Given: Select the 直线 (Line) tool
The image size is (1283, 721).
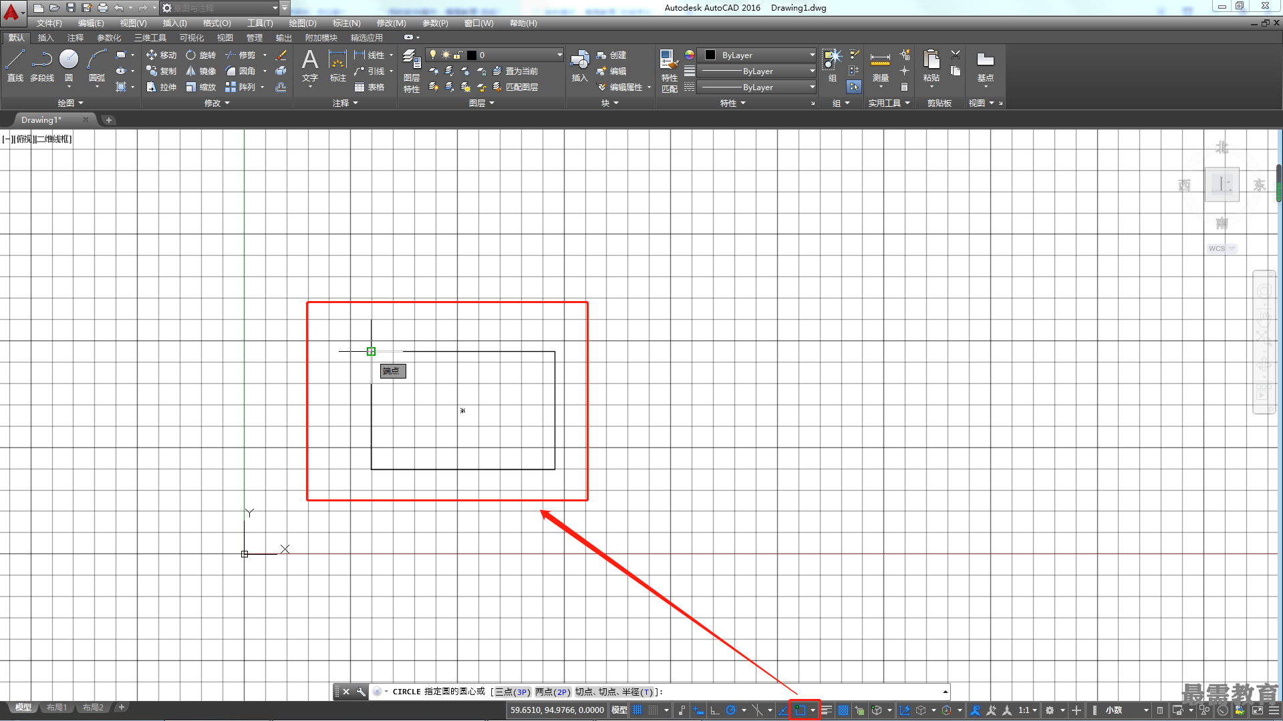Looking at the screenshot, I should click(x=15, y=66).
